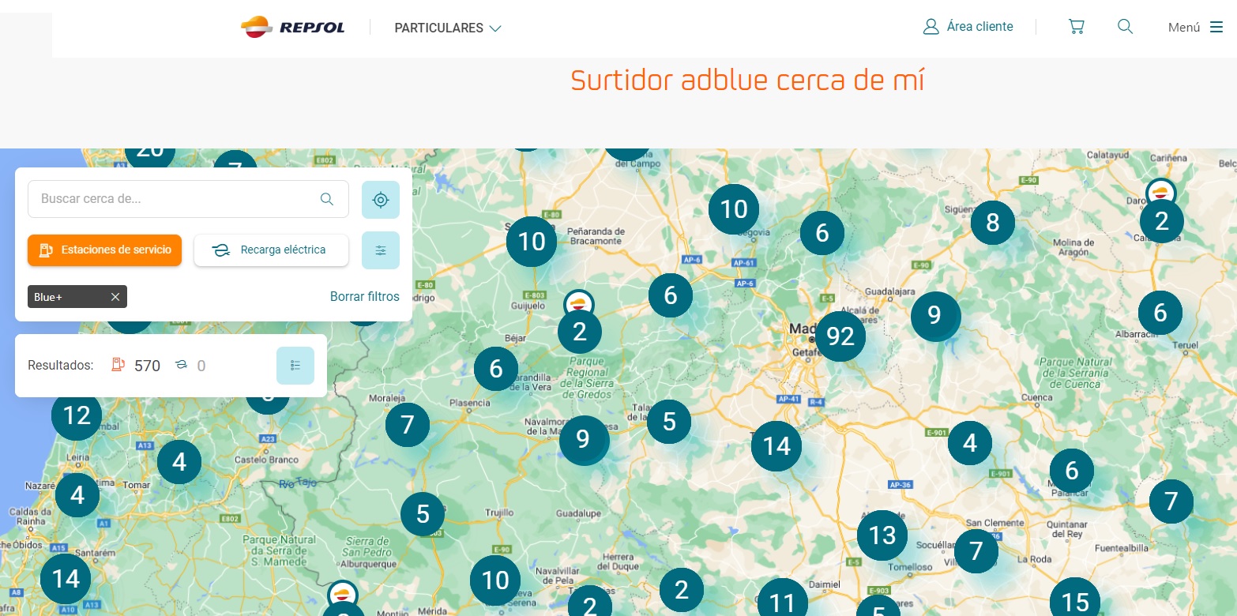Expand the 92 cluster near Madrid

840,336
